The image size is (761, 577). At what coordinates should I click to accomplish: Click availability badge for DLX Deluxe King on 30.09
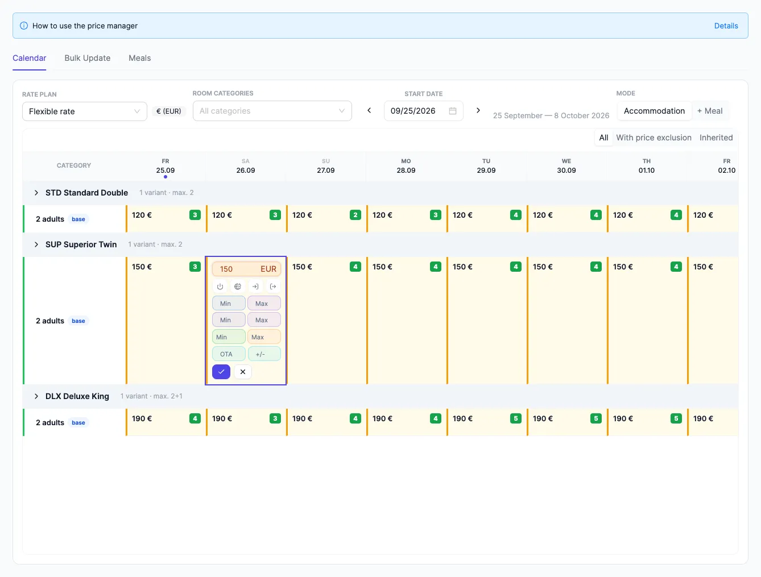coord(596,418)
